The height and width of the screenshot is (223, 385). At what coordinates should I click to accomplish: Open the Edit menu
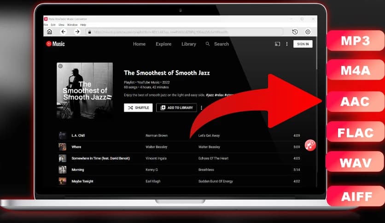click(53, 25)
